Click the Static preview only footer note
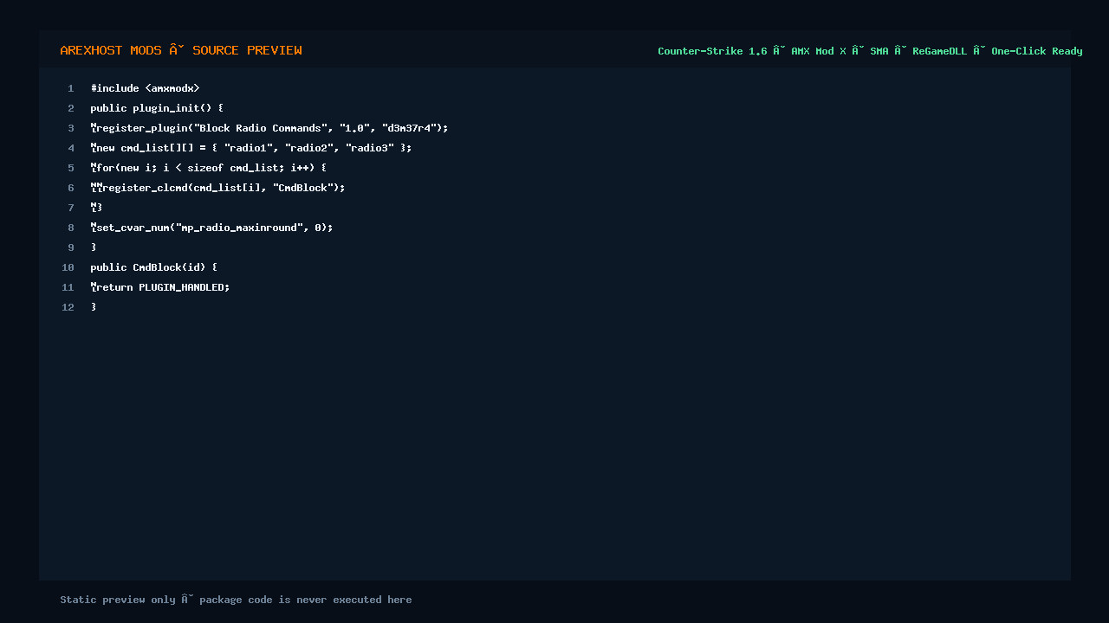1109x623 pixels. 236,600
